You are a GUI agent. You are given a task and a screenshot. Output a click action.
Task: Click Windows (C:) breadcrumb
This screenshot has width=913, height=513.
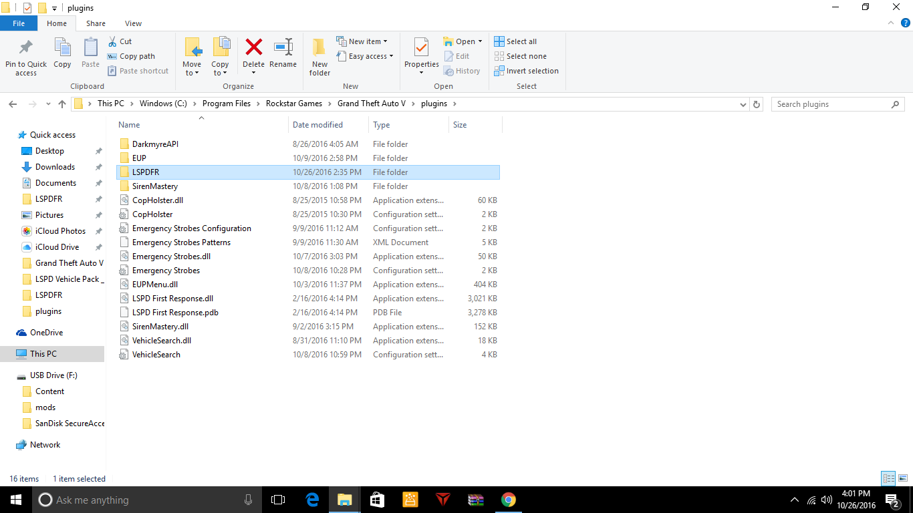(164, 104)
